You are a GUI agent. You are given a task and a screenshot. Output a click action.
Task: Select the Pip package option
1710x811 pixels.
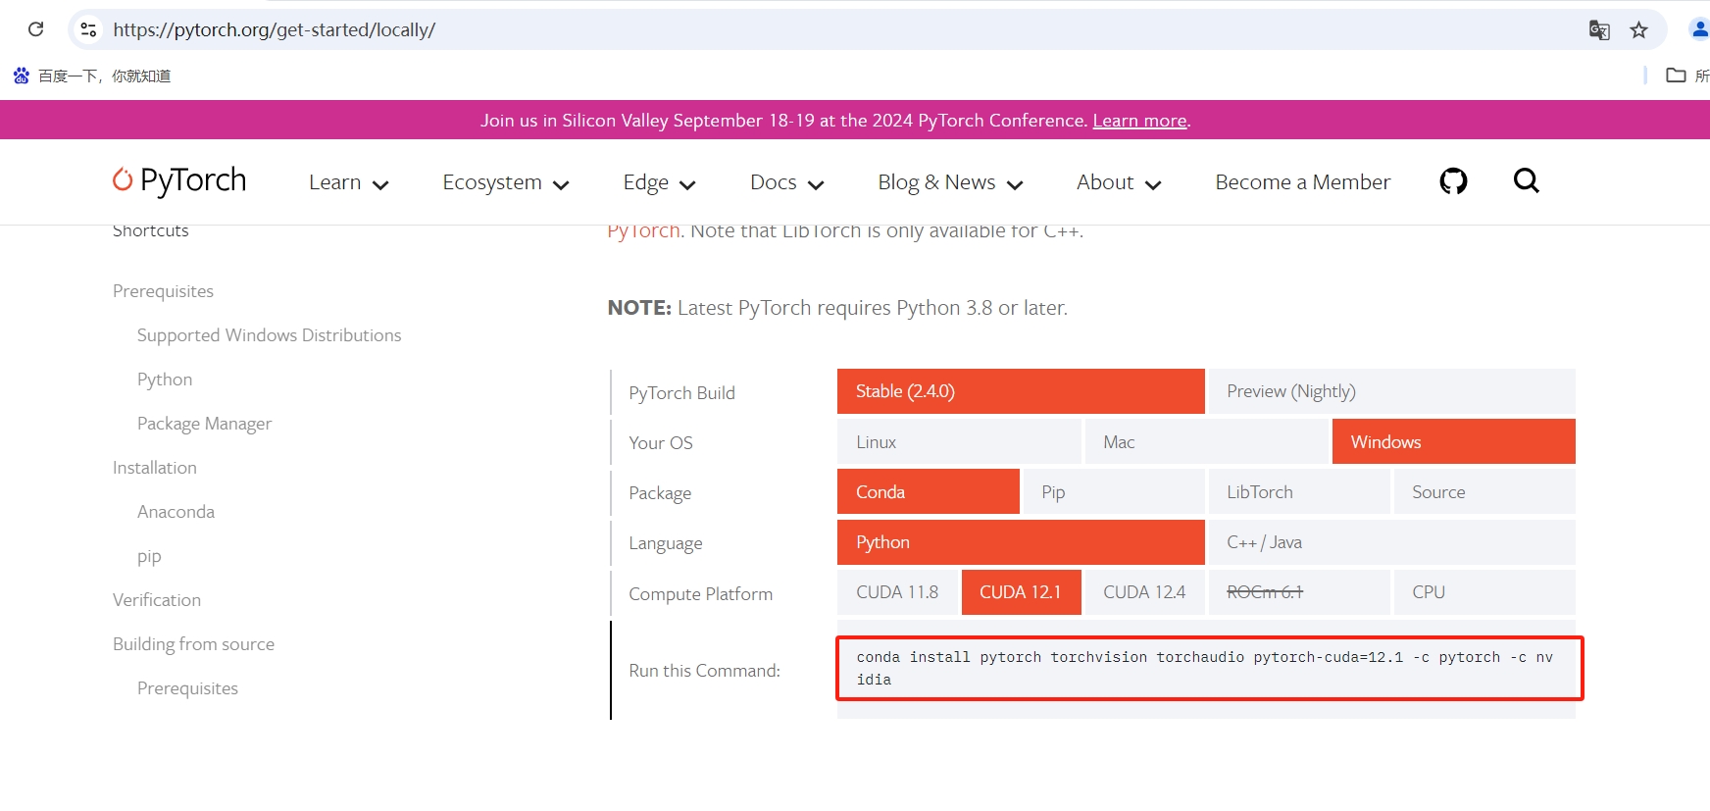click(x=1114, y=491)
